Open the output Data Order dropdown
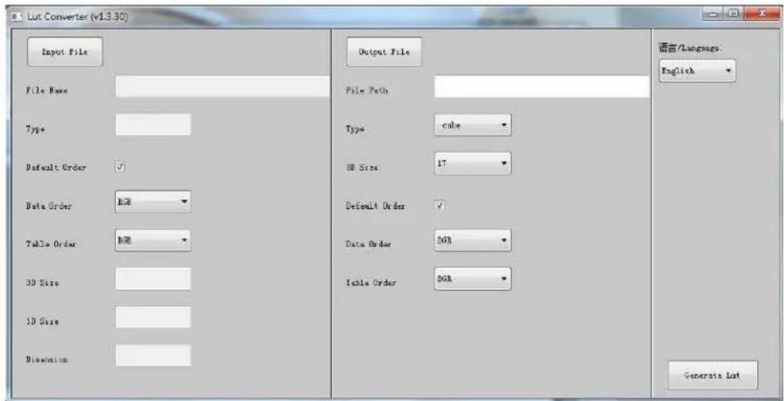The width and height of the screenshot is (784, 401). click(x=472, y=241)
